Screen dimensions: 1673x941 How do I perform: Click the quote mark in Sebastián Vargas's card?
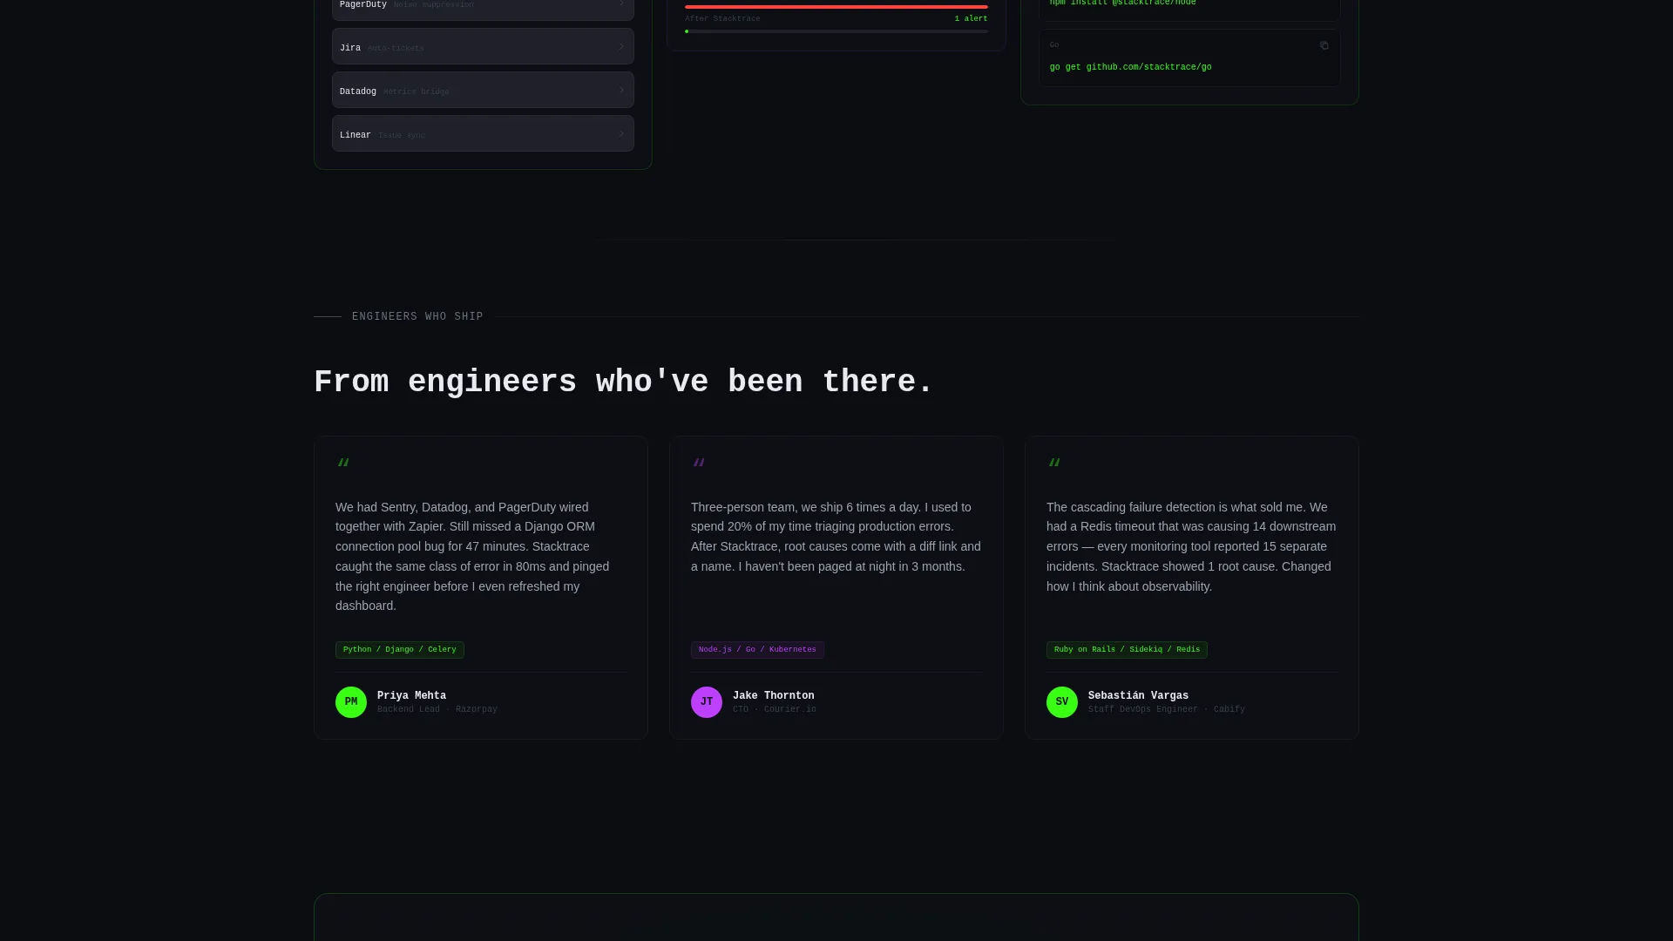click(1054, 463)
